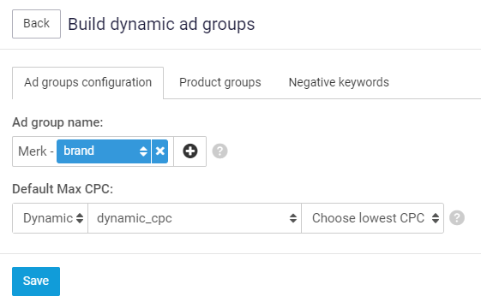Switch to the Product groups tab
Screen dimensions: 481x308
click(x=220, y=83)
